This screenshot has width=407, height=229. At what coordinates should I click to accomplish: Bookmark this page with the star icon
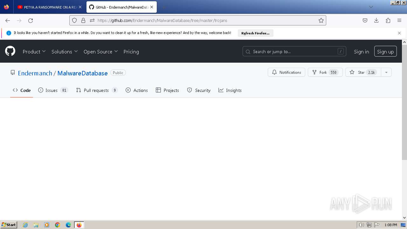click(x=321, y=20)
